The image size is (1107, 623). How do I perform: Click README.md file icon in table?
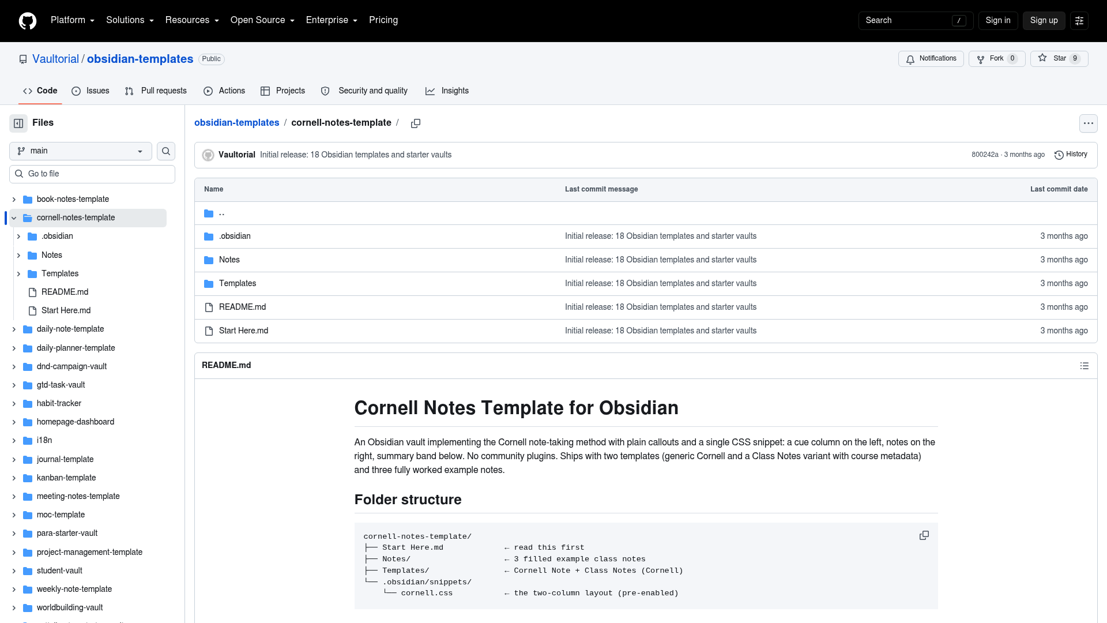click(209, 307)
